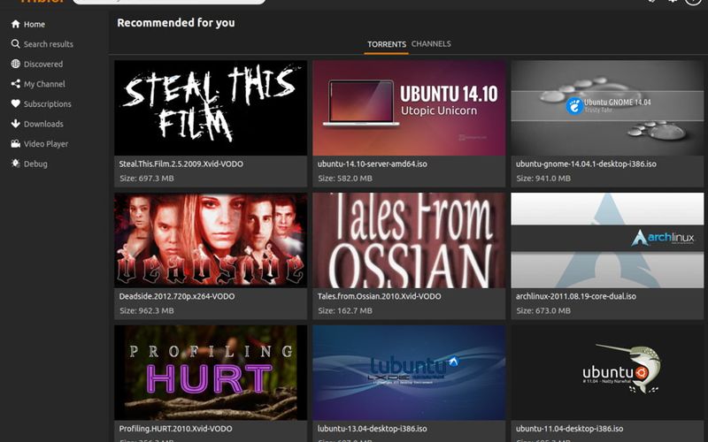Viewport: 708px width, 442px height.
Task: Open the Debug panel
Action: [x=29, y=164]
